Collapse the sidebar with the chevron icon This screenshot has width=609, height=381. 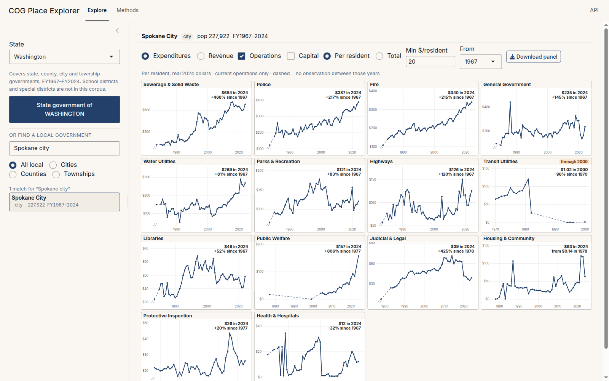[117, 30]
